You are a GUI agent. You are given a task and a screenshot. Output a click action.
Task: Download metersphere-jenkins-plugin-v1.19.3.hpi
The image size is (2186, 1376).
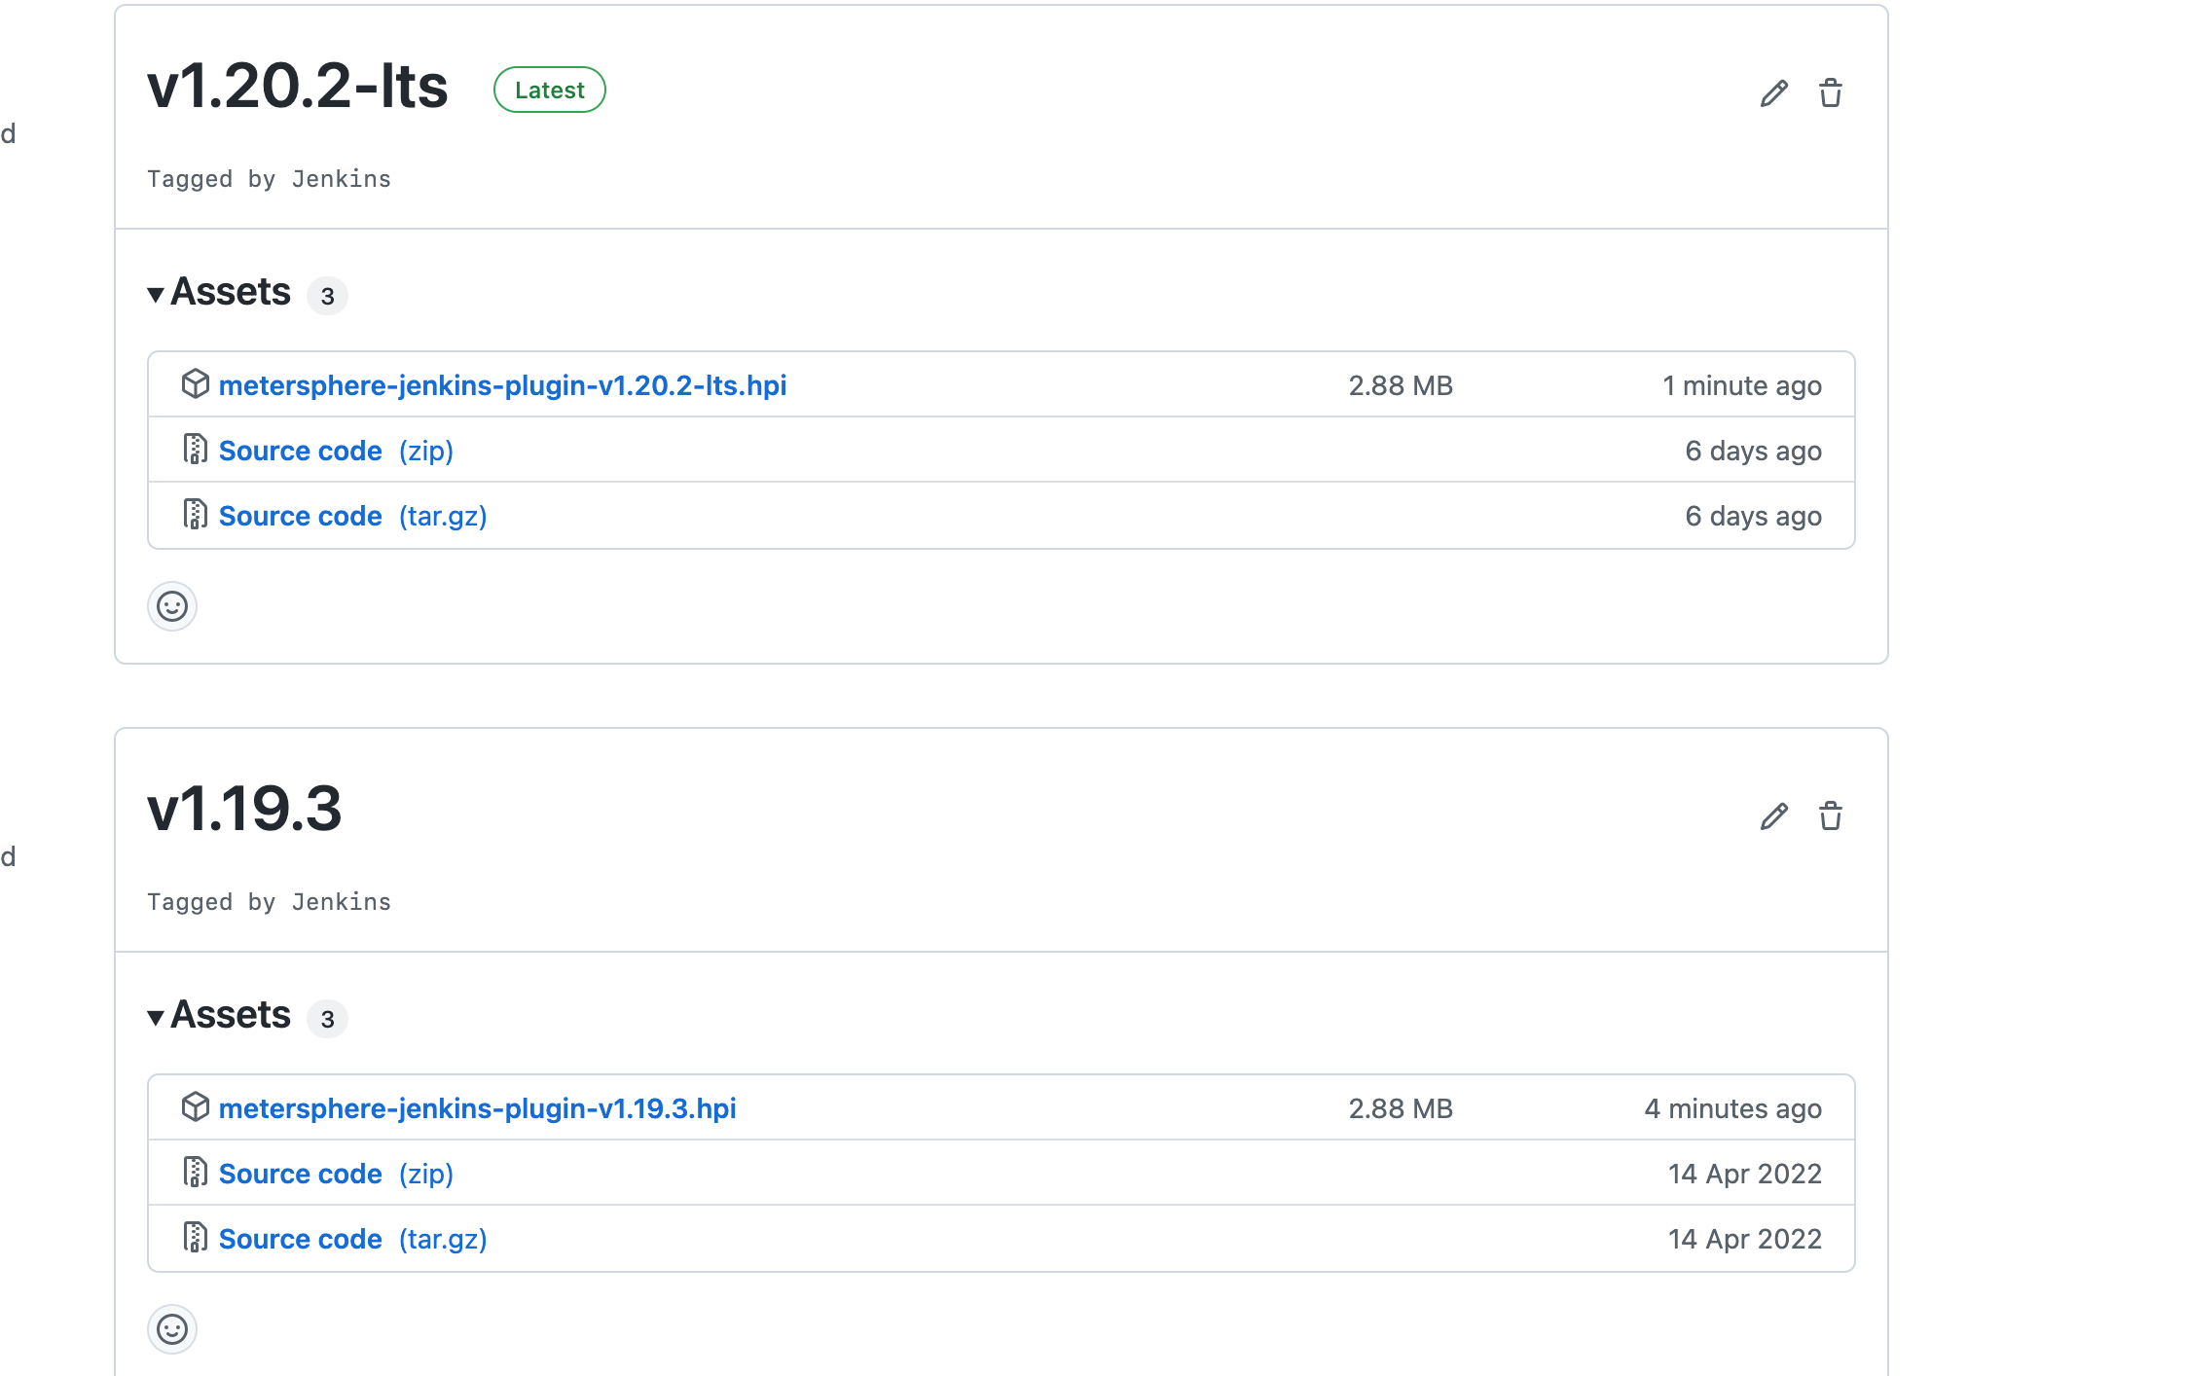478,1108
